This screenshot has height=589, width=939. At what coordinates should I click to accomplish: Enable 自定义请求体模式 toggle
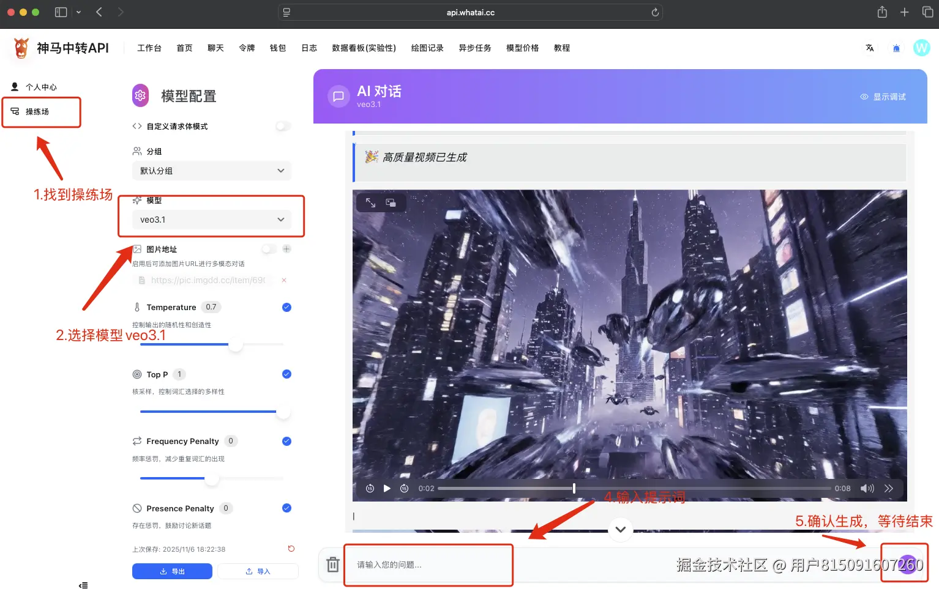click(282, 126)
